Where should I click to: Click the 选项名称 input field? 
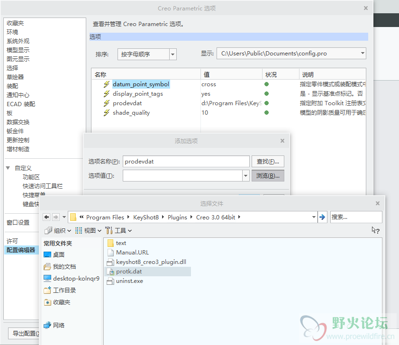pos(186,162)
